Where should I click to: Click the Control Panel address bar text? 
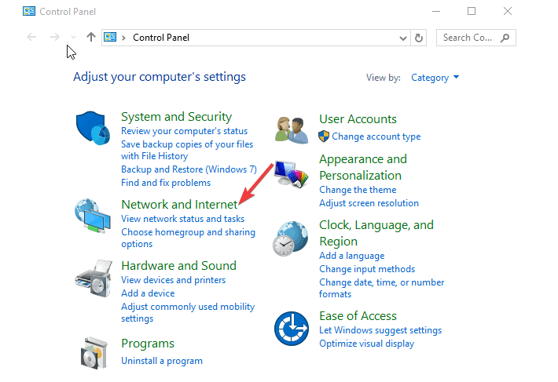click(x=161, y=38)
